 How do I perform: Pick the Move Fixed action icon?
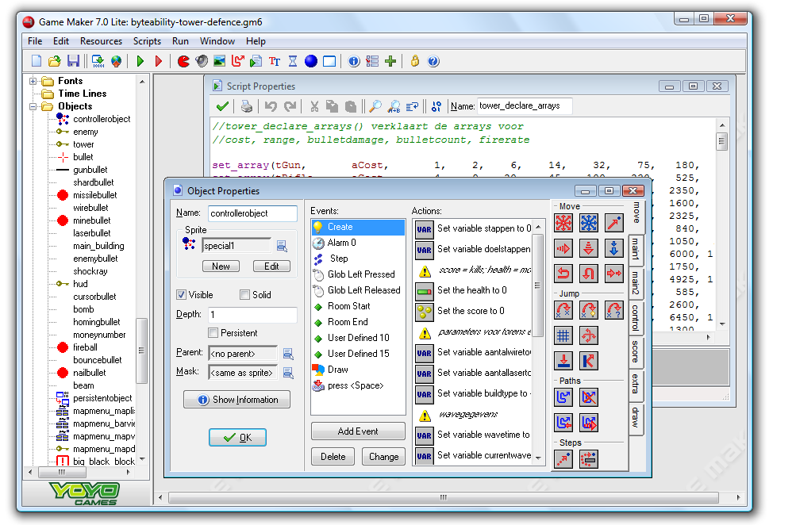click(563, 223)
